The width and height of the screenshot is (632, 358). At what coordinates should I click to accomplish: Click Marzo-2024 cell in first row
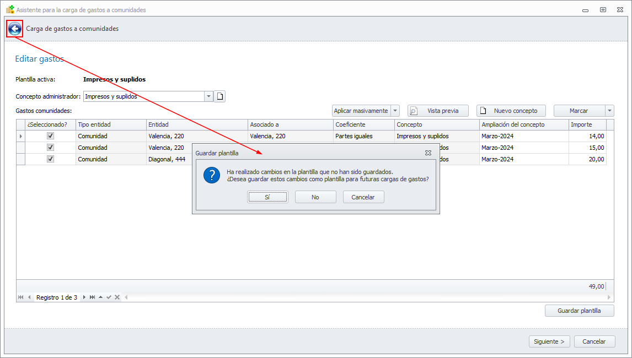click(x=524, y=136)
